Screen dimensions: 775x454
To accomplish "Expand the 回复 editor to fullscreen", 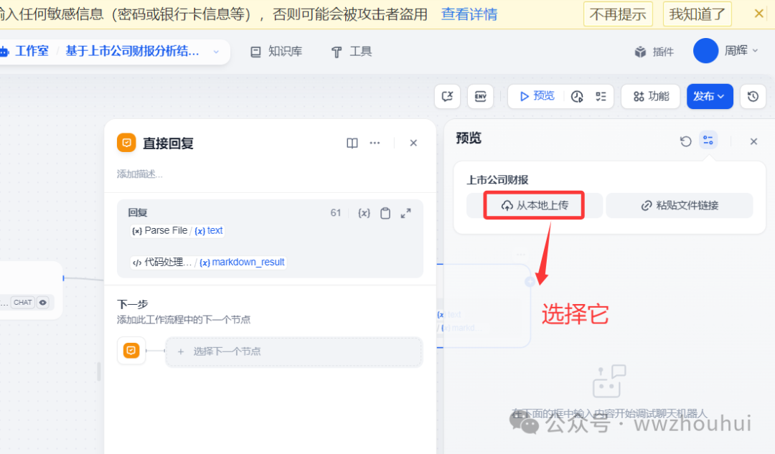I will click(405, 213).
